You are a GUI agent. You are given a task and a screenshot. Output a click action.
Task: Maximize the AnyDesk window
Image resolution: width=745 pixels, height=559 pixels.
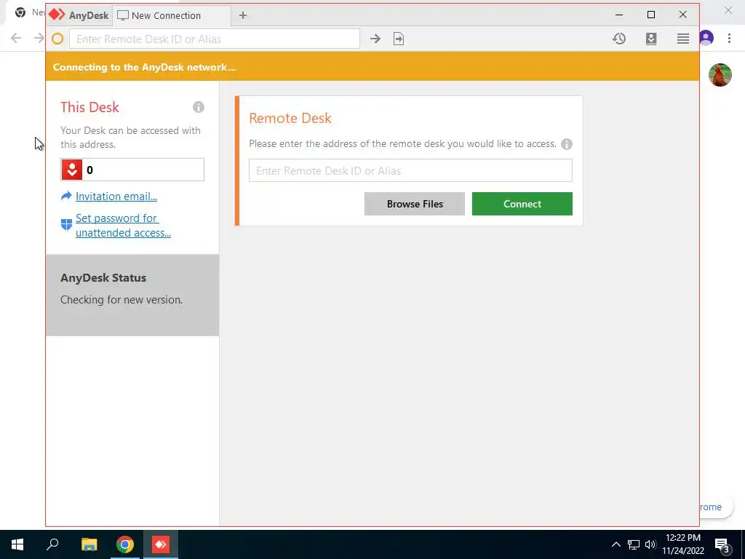point(651,15)
